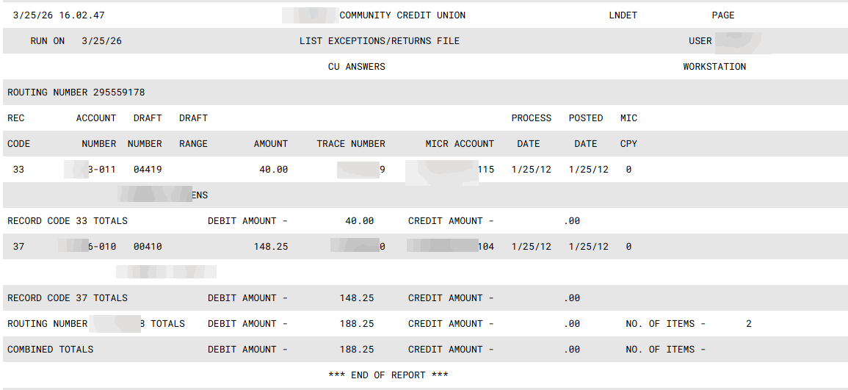
Task: Click the PAGE label in header
Action: pos(723,15)
